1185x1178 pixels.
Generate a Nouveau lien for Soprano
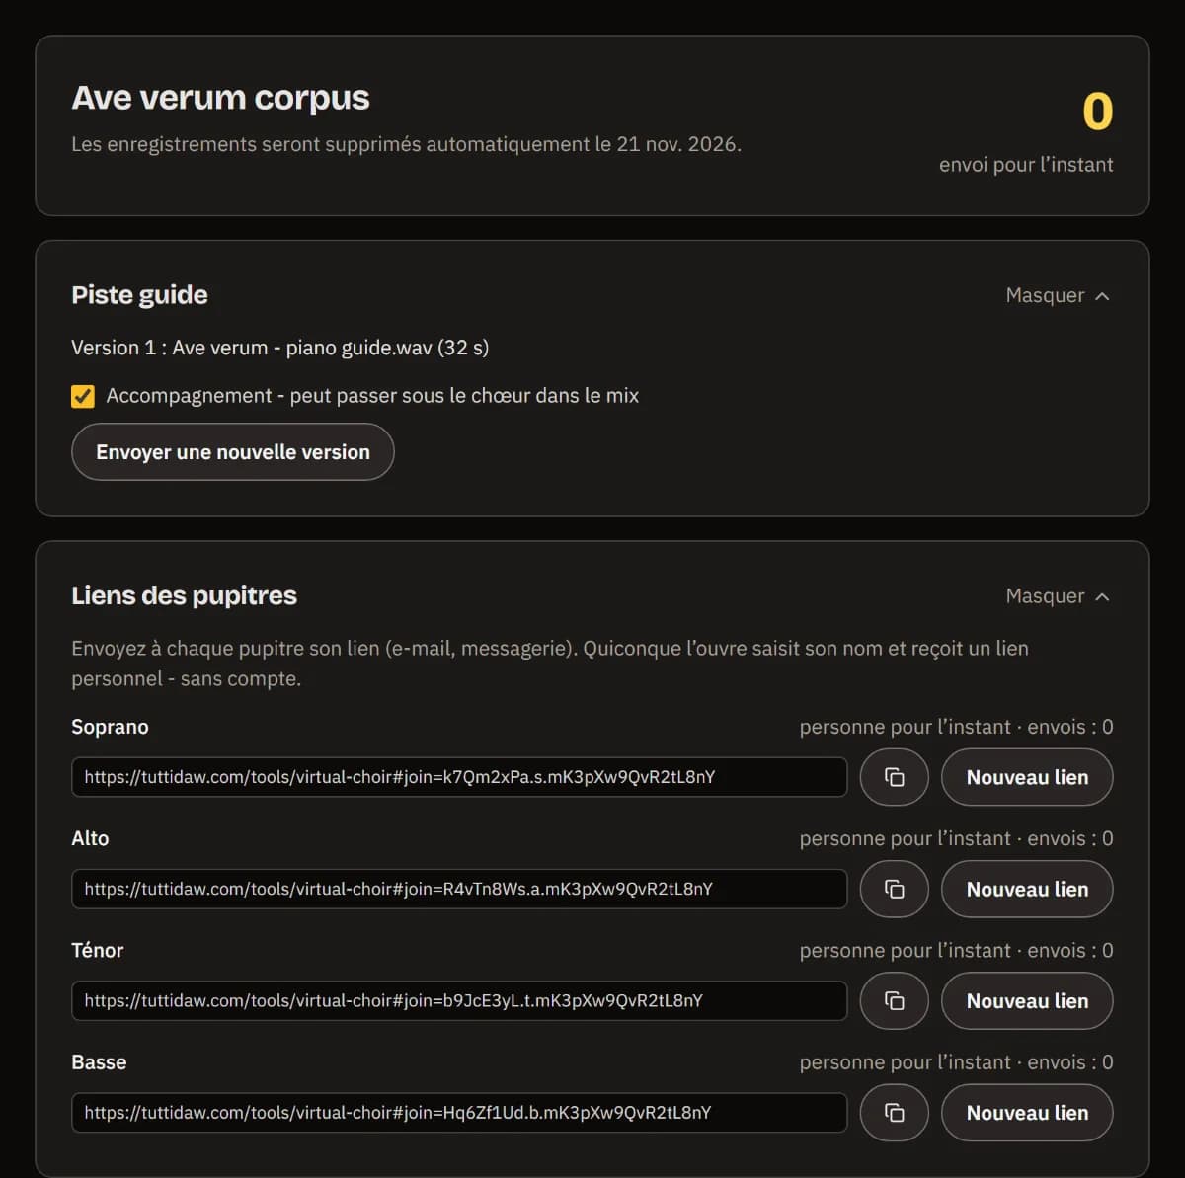tap(1027, 777)
